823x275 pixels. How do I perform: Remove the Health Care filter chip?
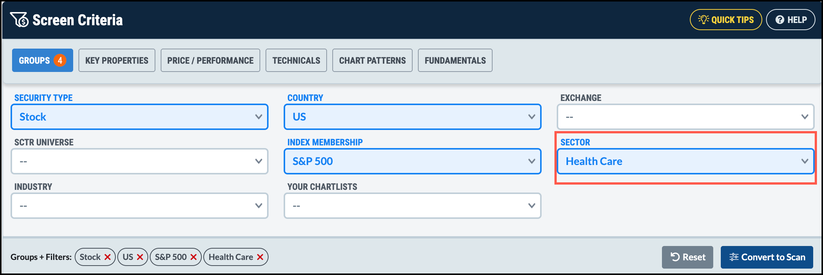point(260,257)
